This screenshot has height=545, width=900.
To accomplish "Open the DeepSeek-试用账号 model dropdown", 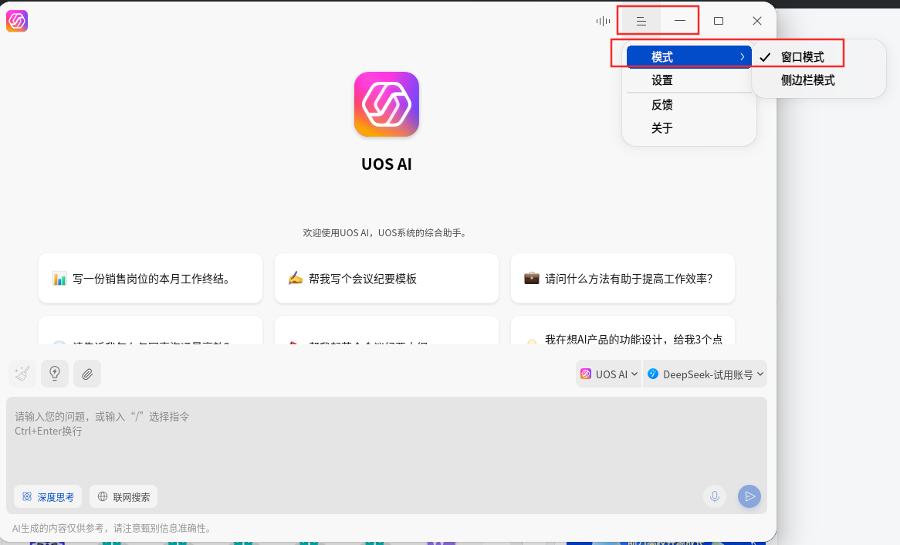I will [705, 374].
